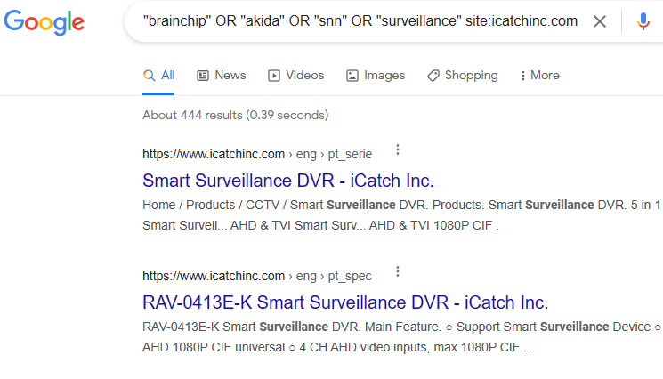Click the icatchinc.com pt_spec URL breadcrumb
663x379 pixels.
coord(257,276)
